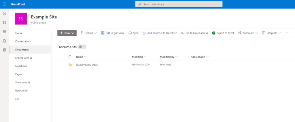This screenshot has height=122, width=295.
Task: Click the SharePoint home link in header
Action: coord(18,4)
